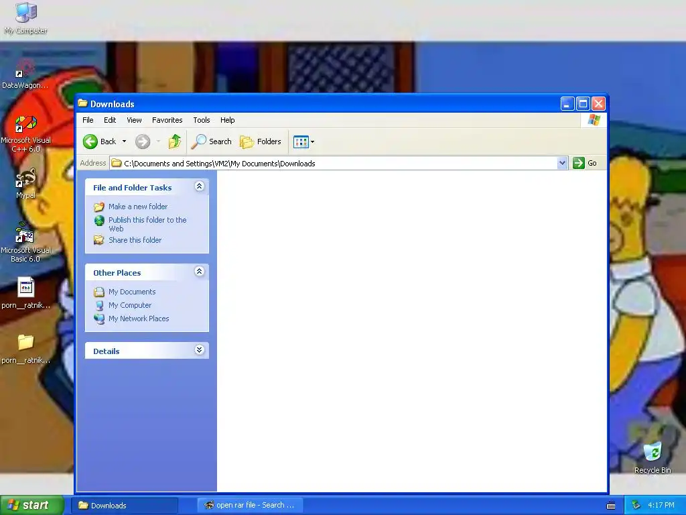Viewport: 686px width, 515px height.
Task: Select the DataWagon desktop shortcut
Action: [25, 74]
